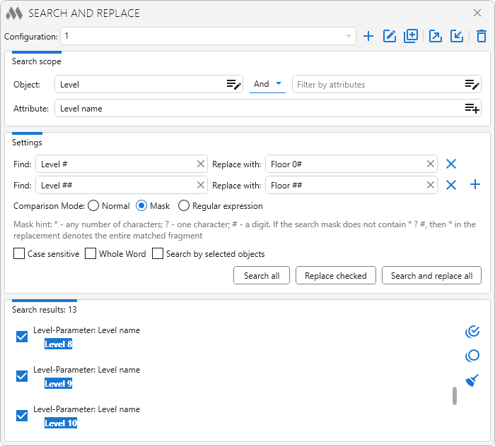This screenshot has height=446, width=495.
Task: Enable the Case sensitive checkbox
Action: pyautogui.click(x=19, y=254)
